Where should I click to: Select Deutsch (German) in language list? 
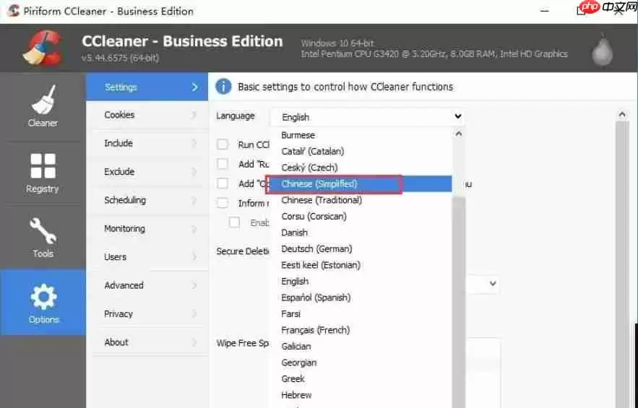[x=316, y=248]
